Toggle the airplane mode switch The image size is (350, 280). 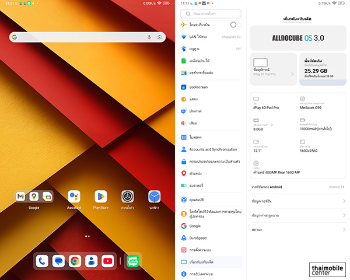pos(236,24)
